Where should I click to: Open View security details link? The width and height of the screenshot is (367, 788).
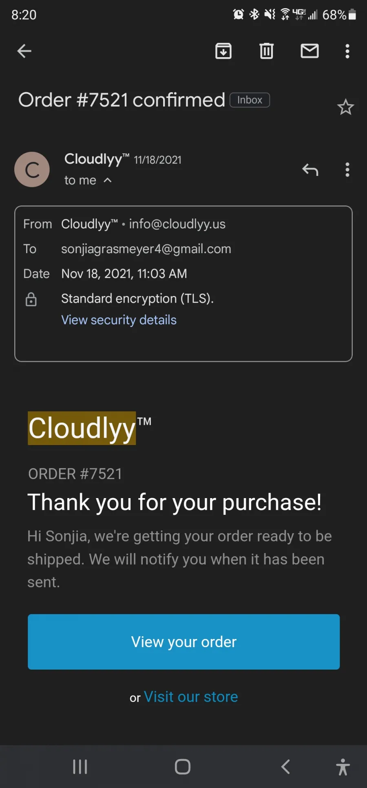coord(119,320)
